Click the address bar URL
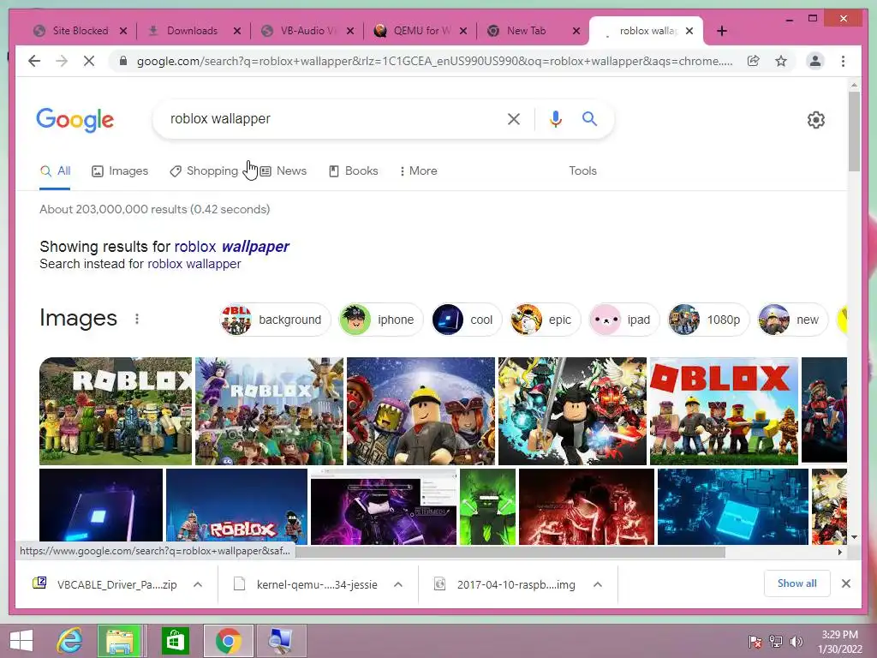This screenshot has height=658, width=877. [x=433, y=61]
